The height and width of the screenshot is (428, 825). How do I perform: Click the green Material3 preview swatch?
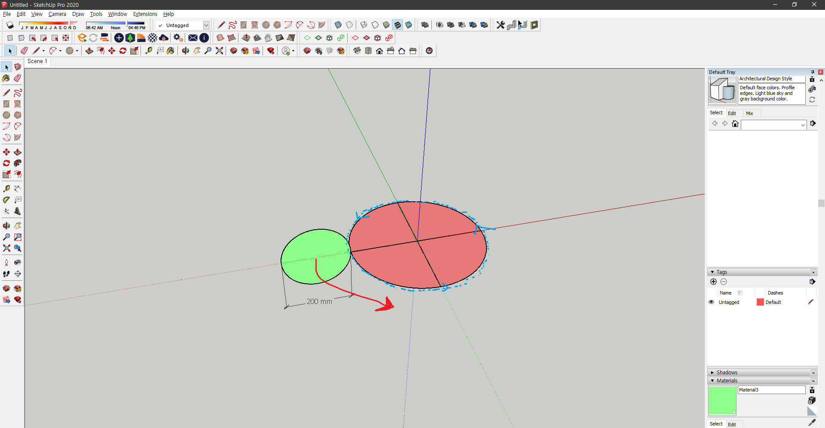(x=722, y=401)
